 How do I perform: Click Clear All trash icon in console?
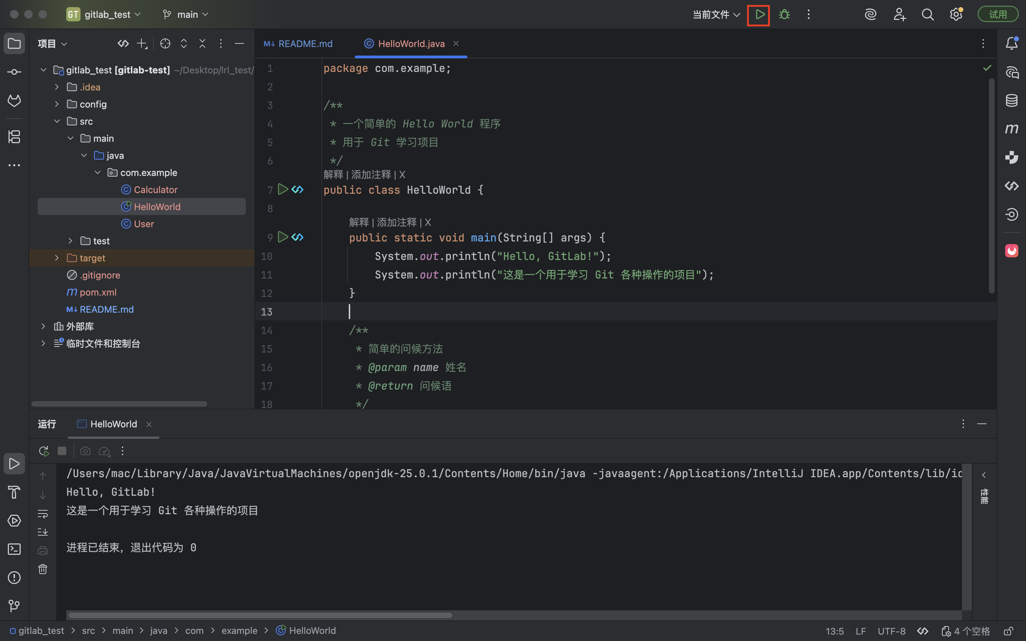click(x=43, y=569)
